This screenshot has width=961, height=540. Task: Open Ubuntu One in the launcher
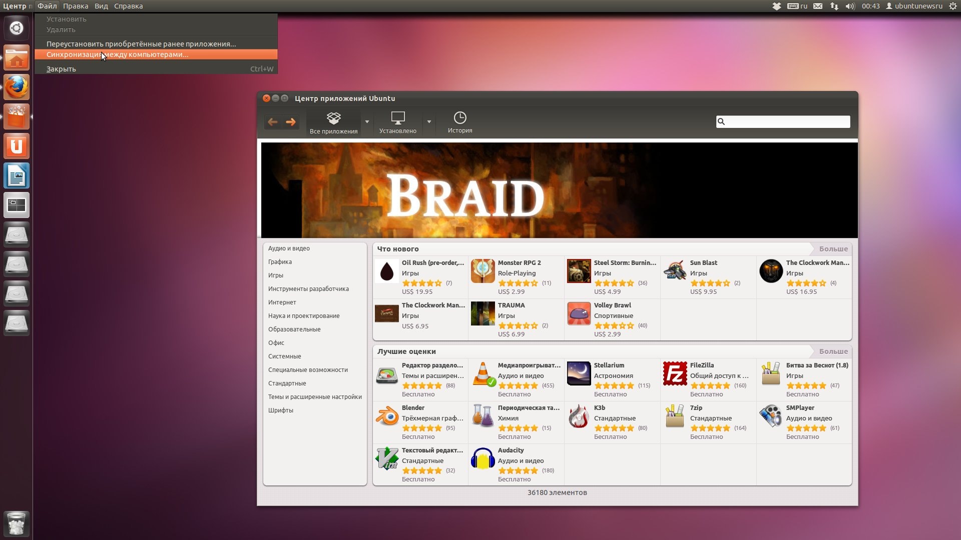click(17, 146)
